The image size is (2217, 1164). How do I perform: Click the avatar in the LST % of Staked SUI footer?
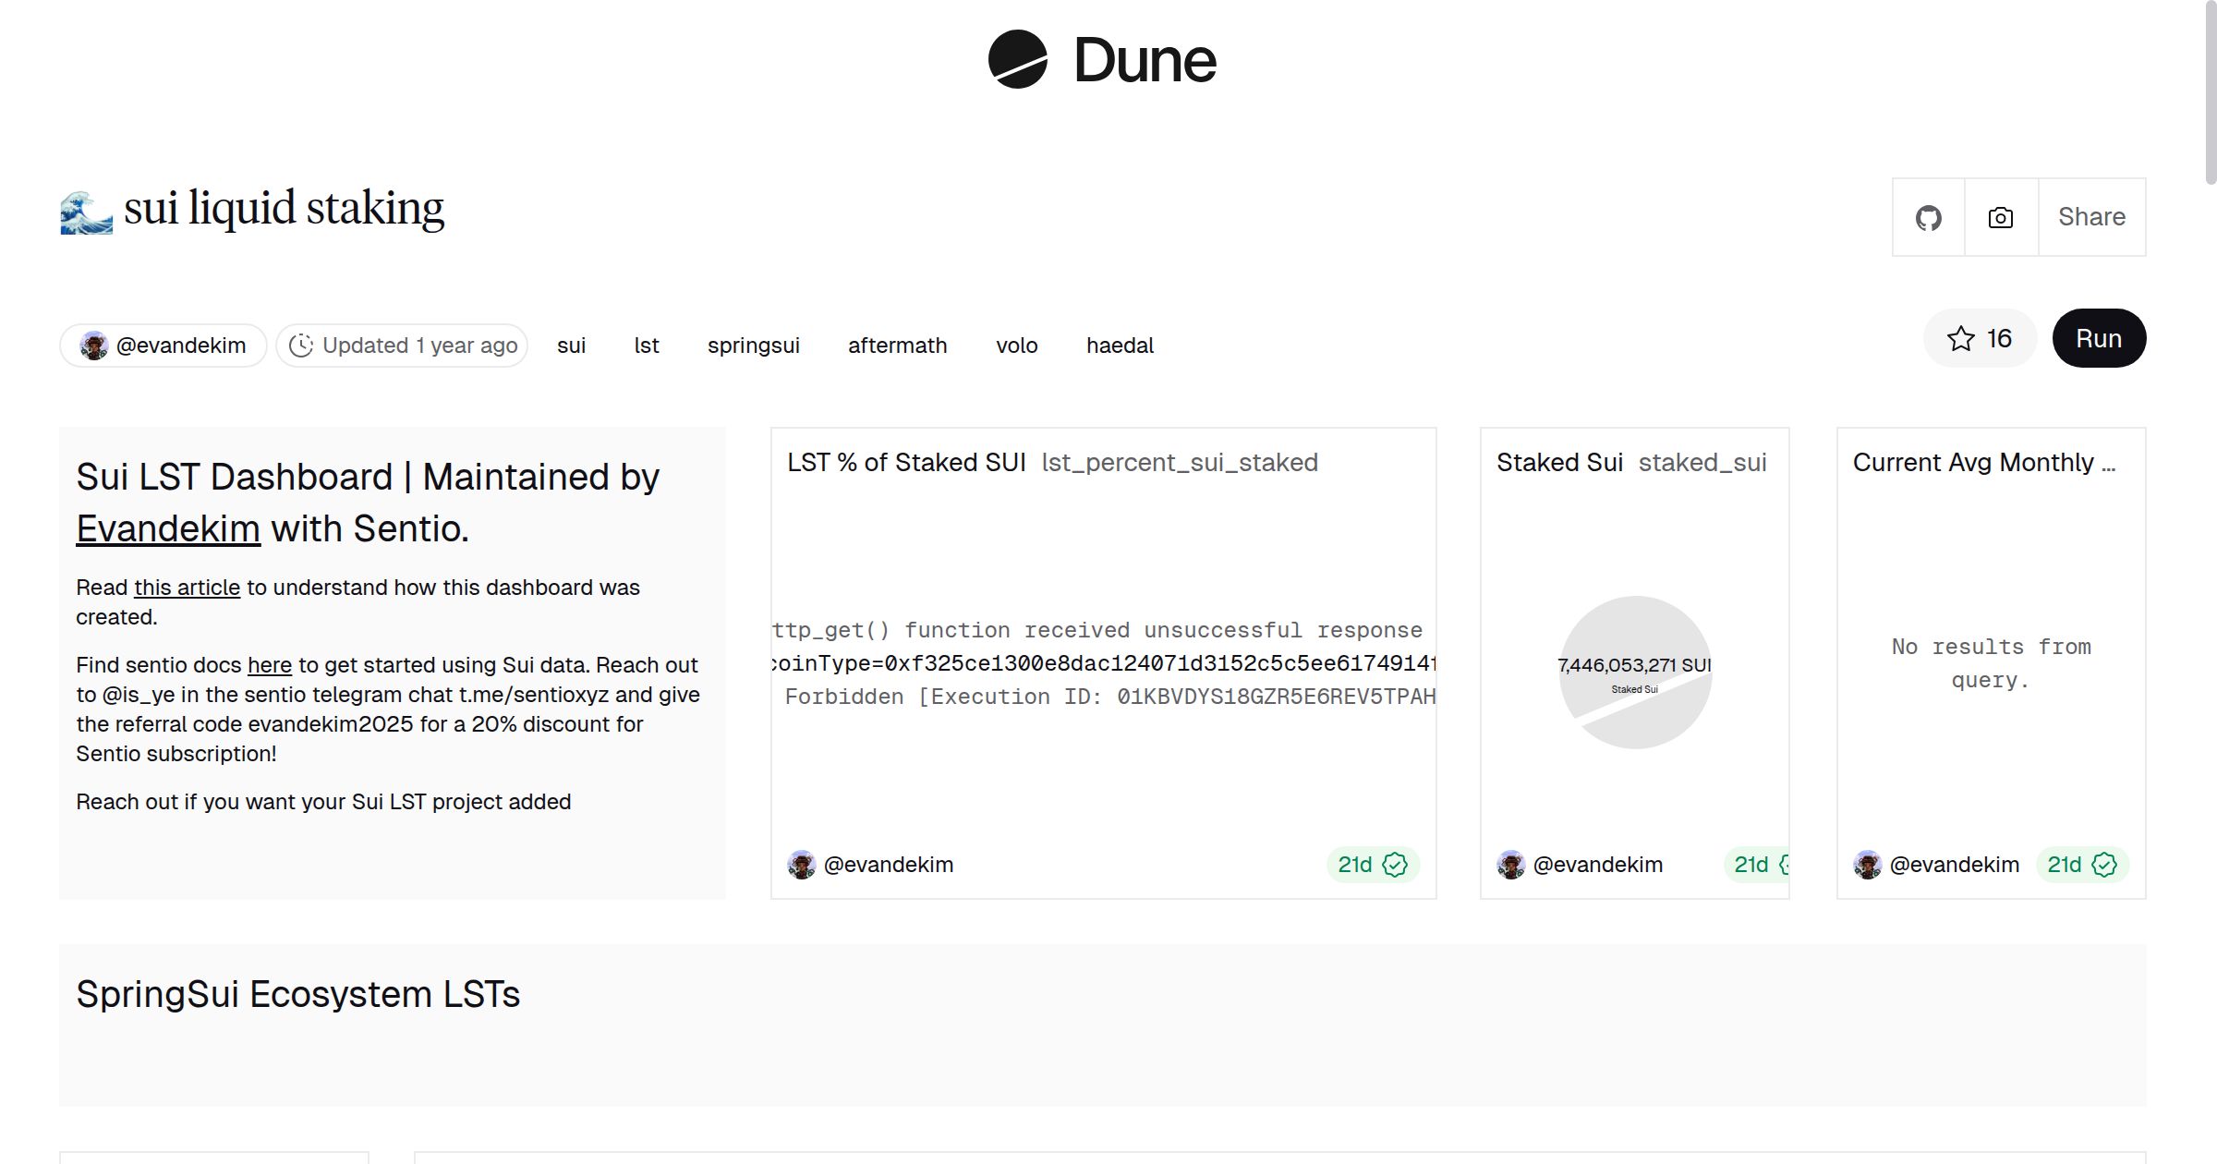(802, 865)
